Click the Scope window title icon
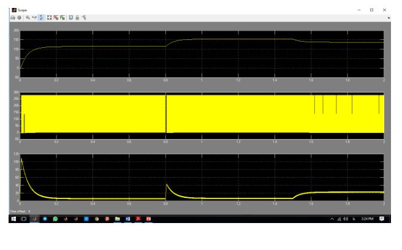 click(x=14, y=10)
